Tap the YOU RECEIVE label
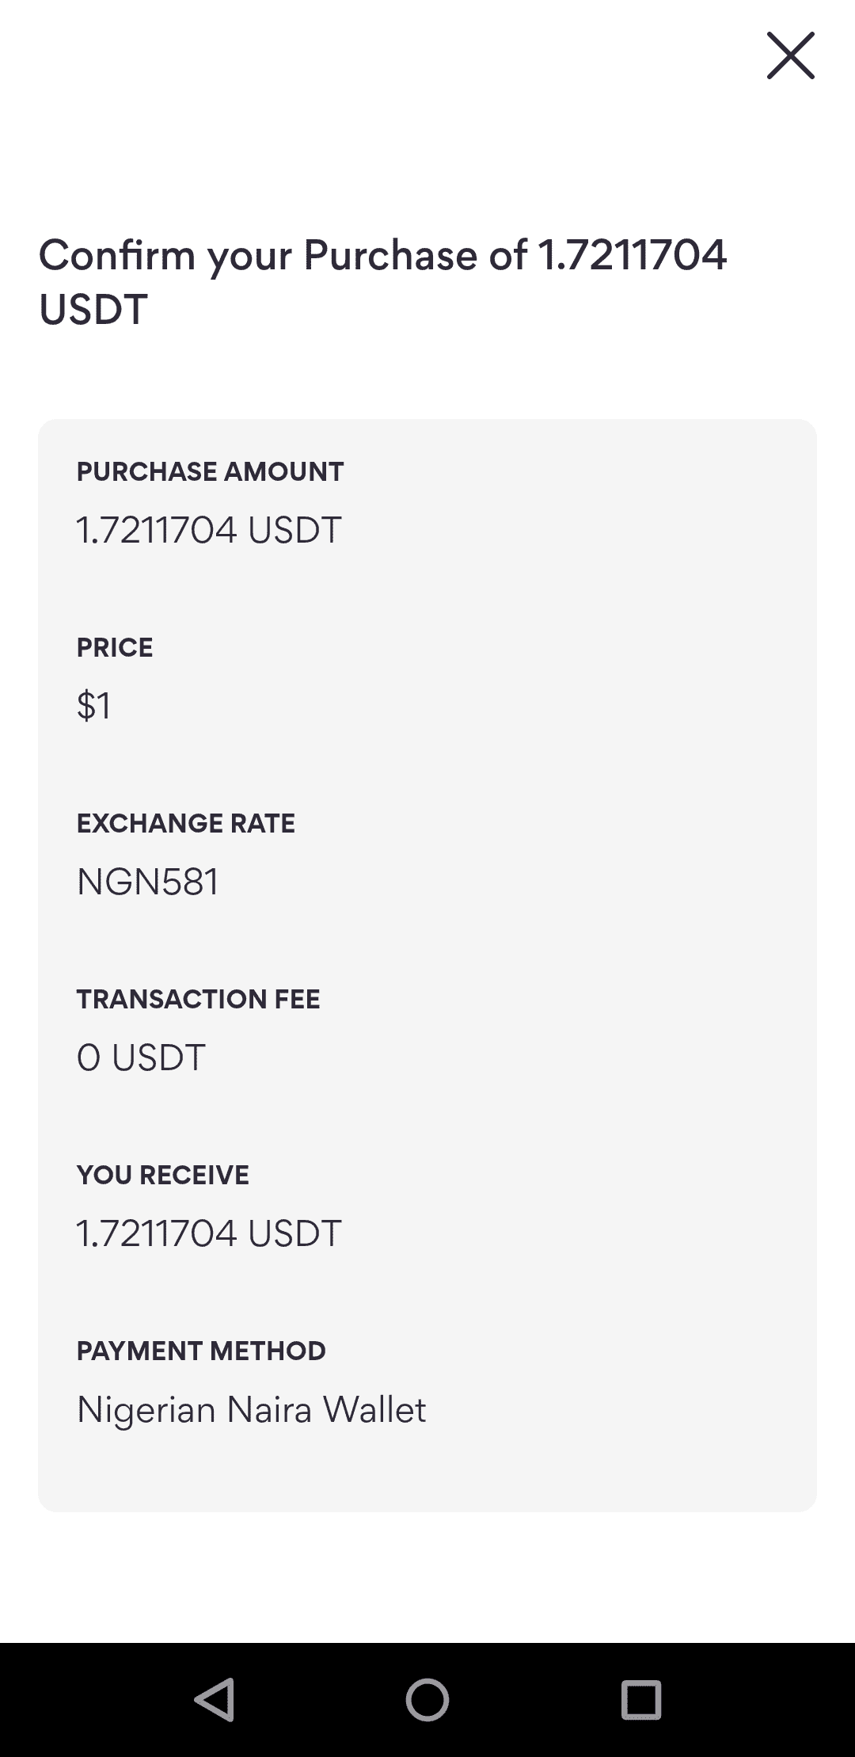Screen dimensions: 855x1757 162,1176
